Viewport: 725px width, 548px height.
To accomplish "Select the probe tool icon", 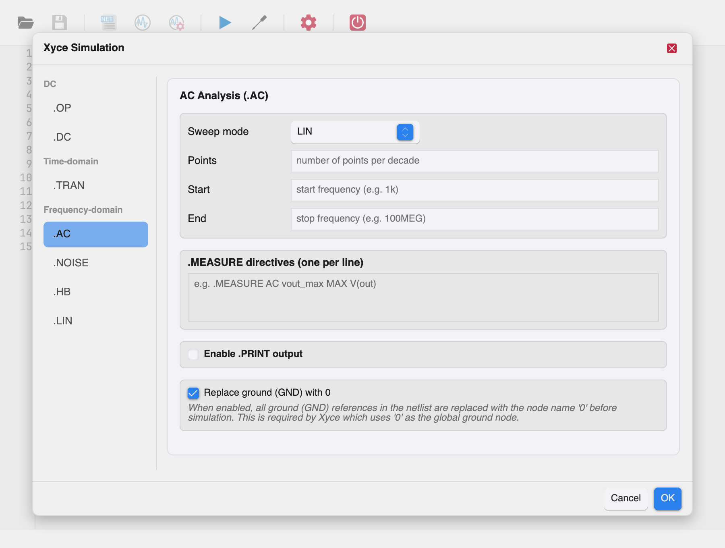I will pos(259,23).
